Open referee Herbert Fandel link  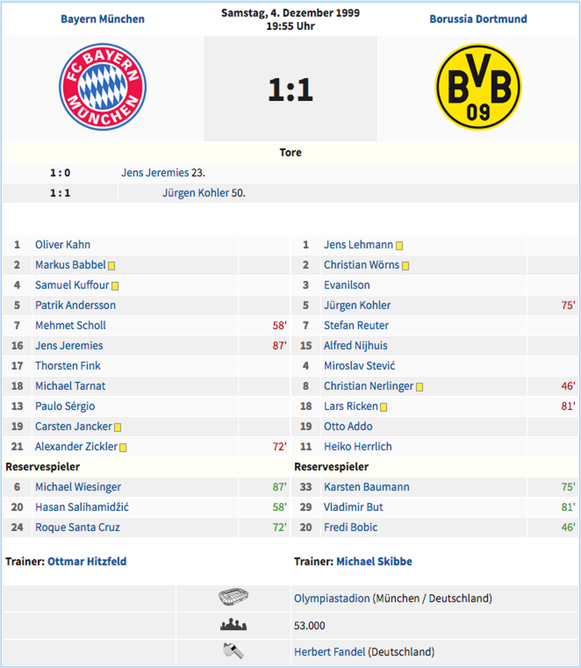(329, 652)
